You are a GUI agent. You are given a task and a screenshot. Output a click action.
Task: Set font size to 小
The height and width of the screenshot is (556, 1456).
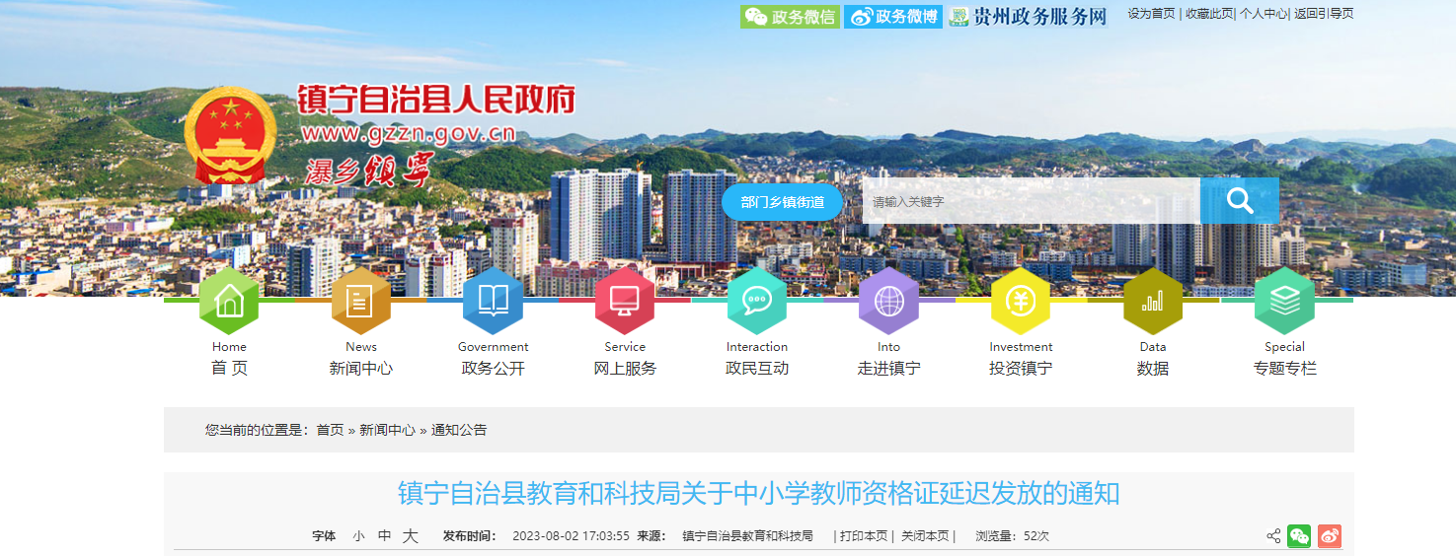pos(358,536)
